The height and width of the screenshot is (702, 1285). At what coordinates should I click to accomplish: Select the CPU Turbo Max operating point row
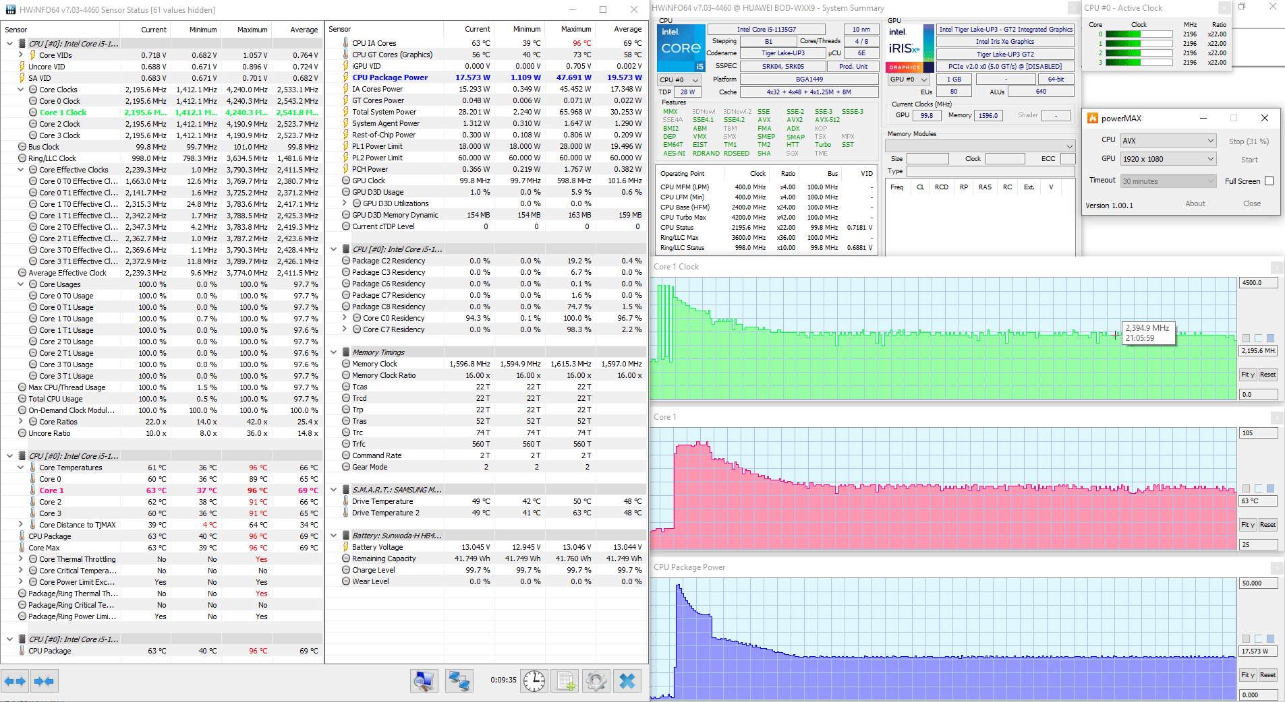pyautogui.click(x=766, y=218)
